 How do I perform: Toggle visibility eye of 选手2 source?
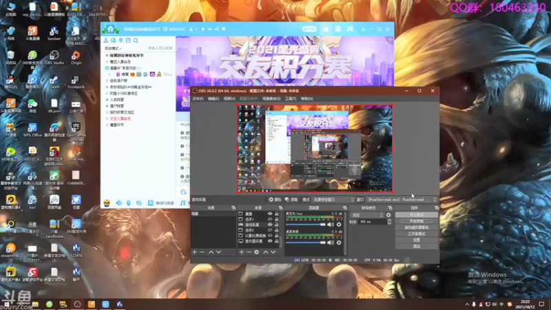point(270,230)
